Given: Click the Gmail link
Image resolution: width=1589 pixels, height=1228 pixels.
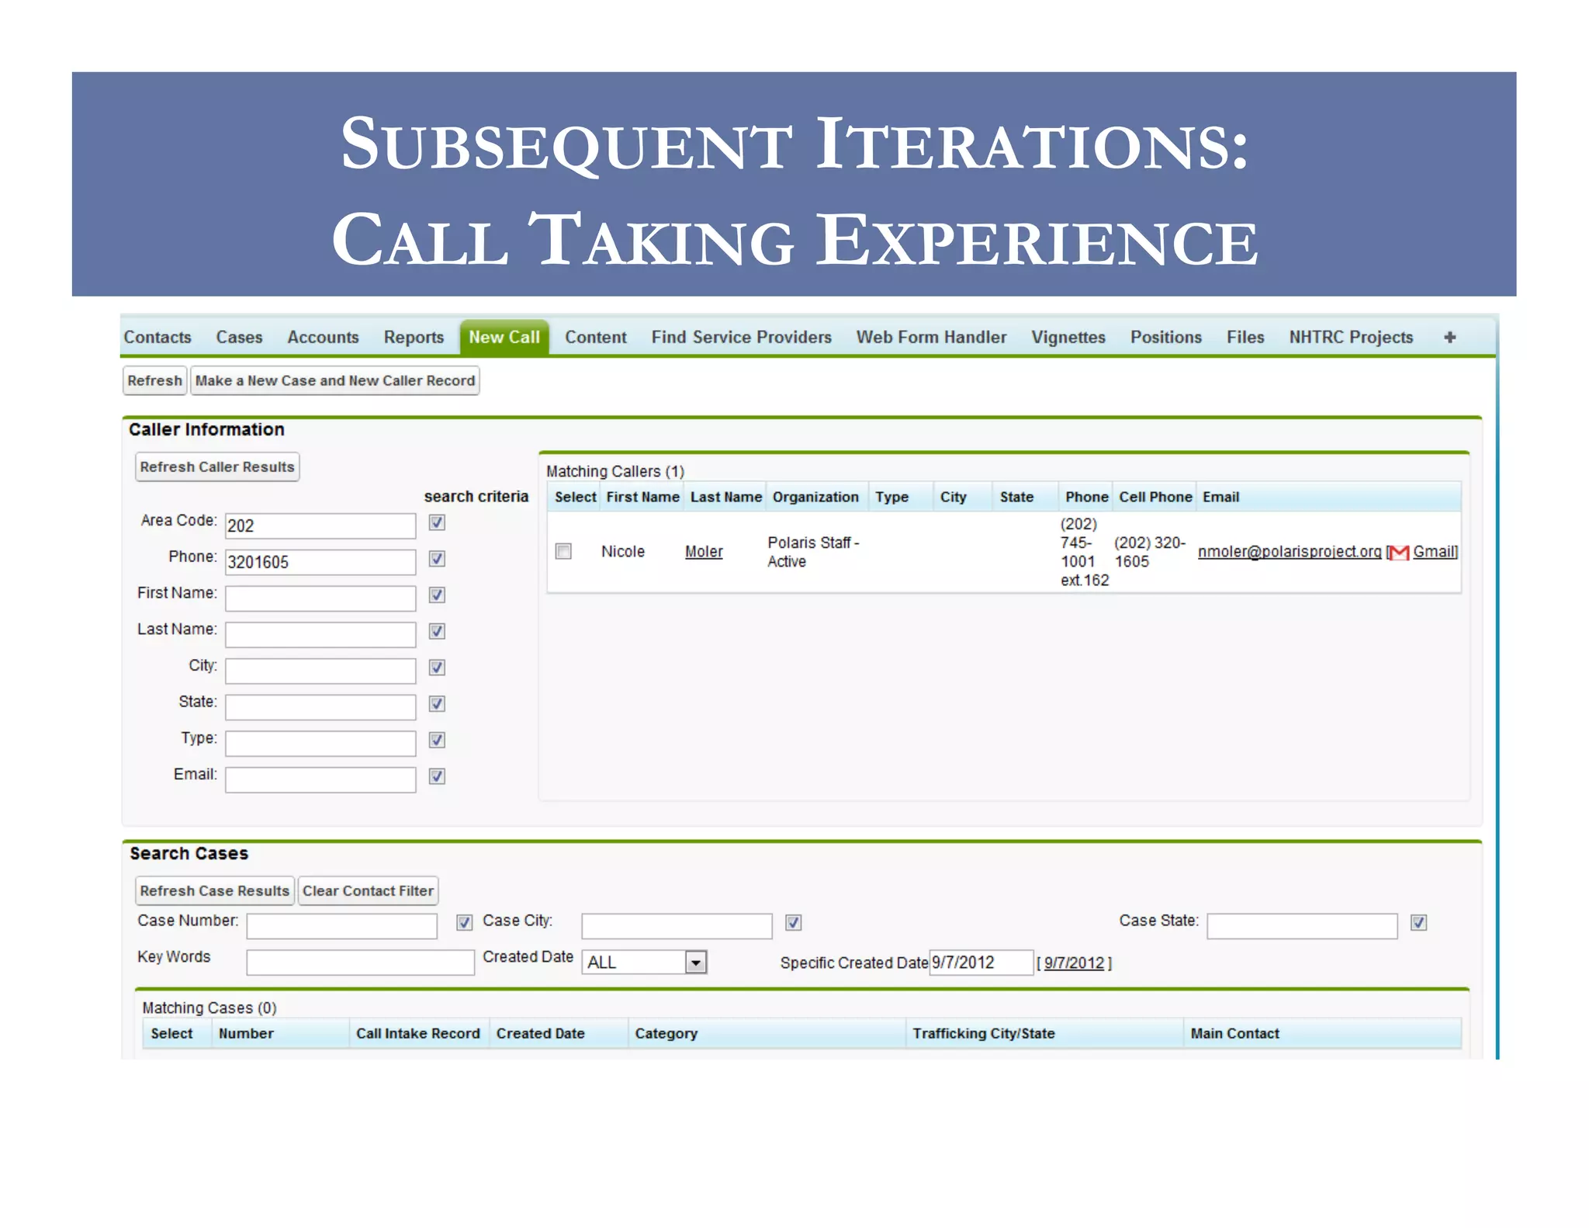Looking at the screenshot, I should click(1435, 551).
